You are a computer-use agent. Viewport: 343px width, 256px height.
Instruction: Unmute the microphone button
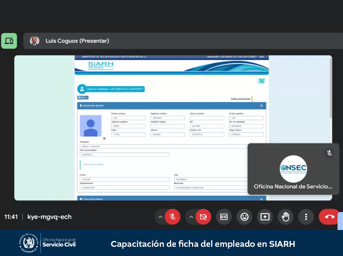(x=173, y=217)
